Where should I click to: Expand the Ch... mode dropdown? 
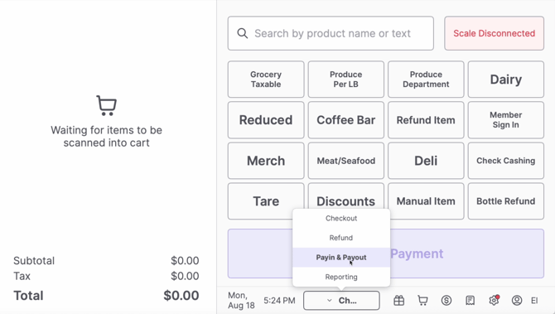click(341, 301)
